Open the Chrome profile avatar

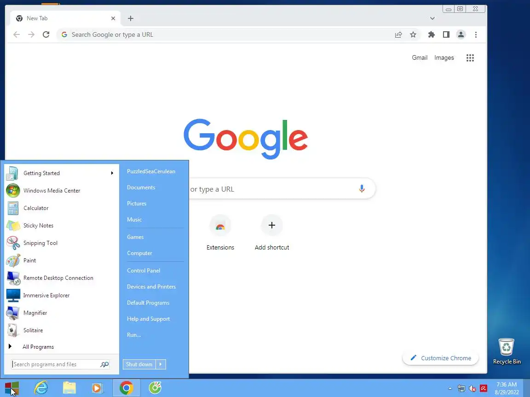(x=461, y=34)
